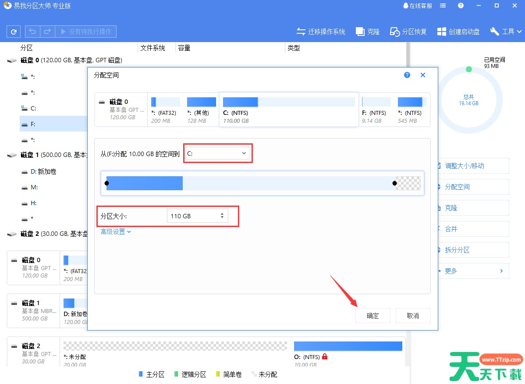This screenshot has width=525, height=384.
Task: Click the partition size stepper arrows
Action: tap(222, 216)
